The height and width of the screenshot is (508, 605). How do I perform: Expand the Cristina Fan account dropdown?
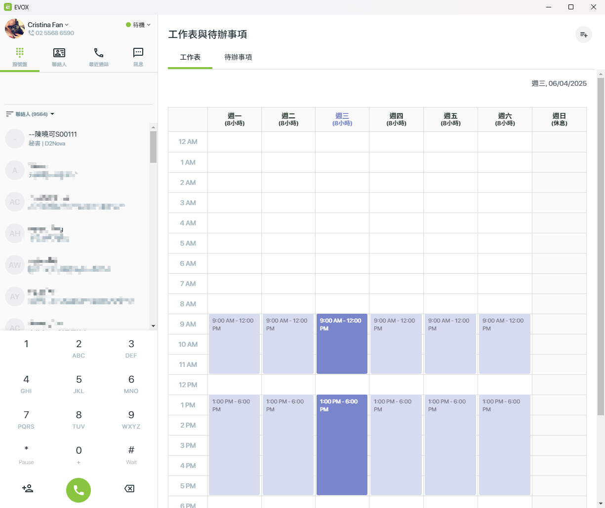tap(48, 25)
